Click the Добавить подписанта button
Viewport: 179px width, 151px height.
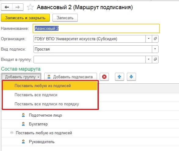pyautogui.click(x=70, y=77)
